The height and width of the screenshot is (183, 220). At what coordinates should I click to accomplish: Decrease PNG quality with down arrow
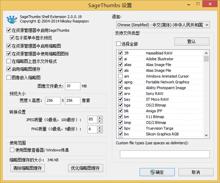100,131
